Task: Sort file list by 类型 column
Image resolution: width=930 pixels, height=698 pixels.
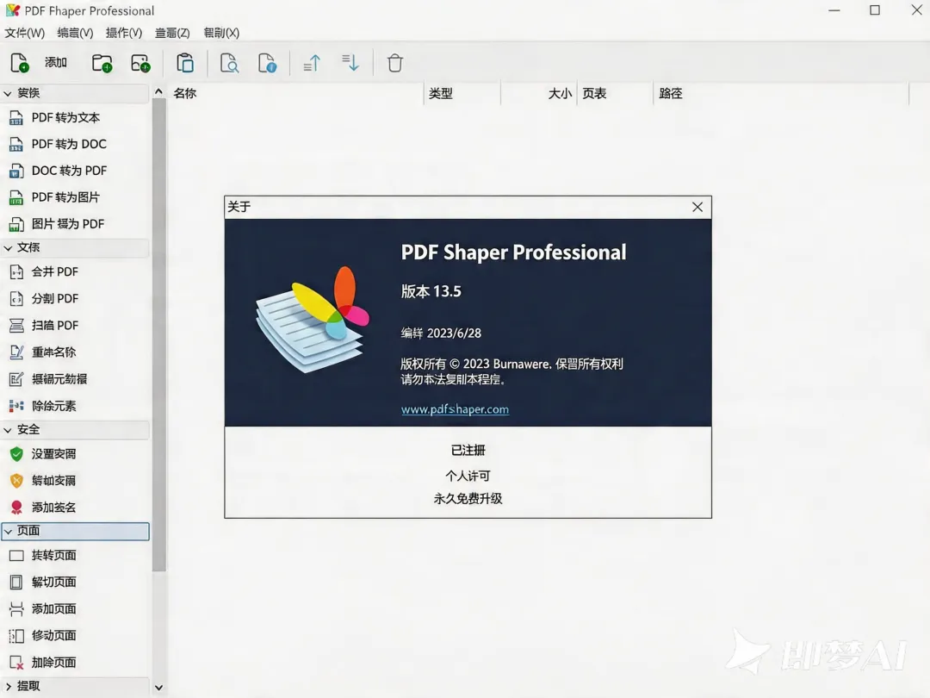Action: point(462,93)
